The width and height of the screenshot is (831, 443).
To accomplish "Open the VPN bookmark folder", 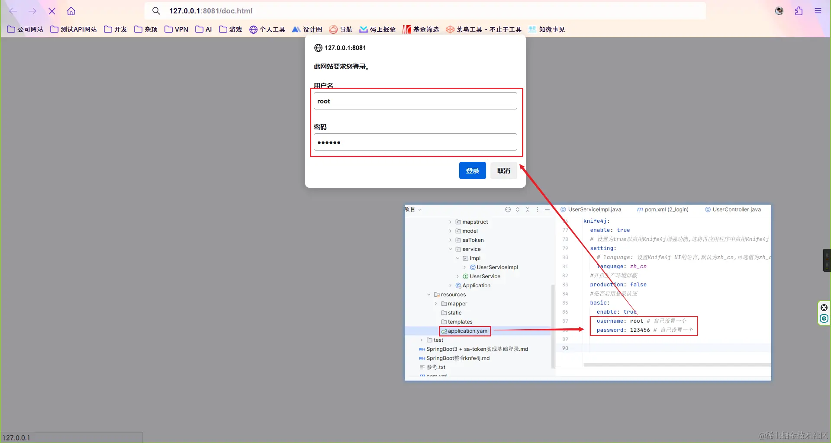I will pyautogui.click(x=176, y=29).
